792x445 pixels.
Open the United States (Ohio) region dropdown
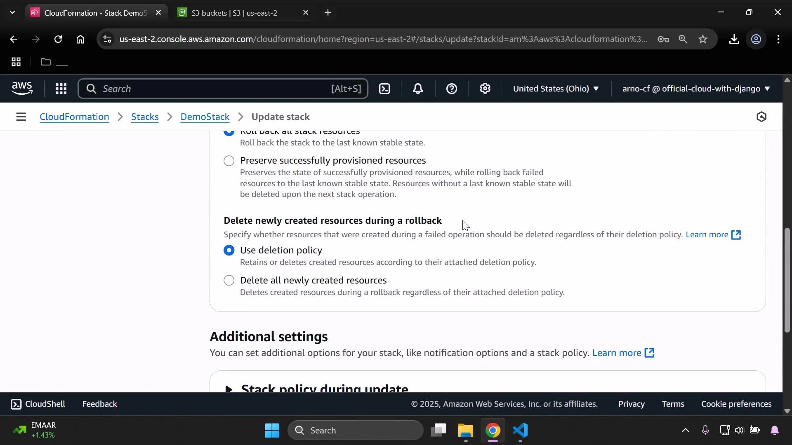[x=556, y=88]
